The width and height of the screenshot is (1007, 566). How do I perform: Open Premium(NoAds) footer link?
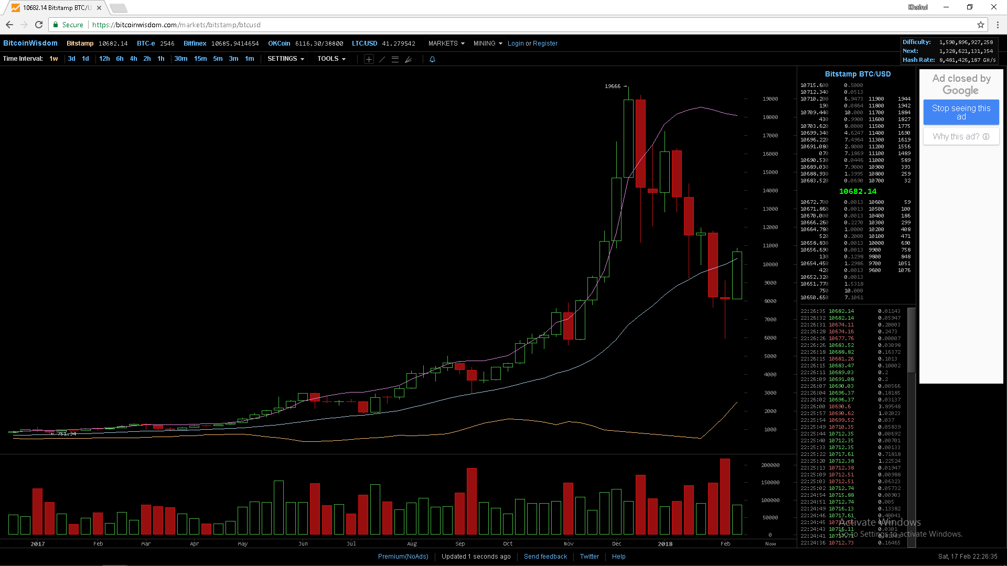click(403, 557)
